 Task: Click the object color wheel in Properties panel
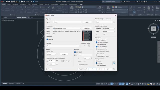113,7
